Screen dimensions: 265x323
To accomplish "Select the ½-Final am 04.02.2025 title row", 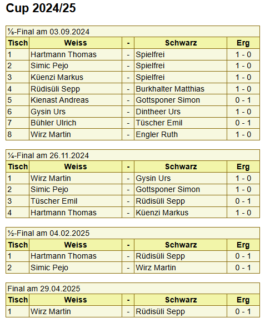I will tap(133, 233).
